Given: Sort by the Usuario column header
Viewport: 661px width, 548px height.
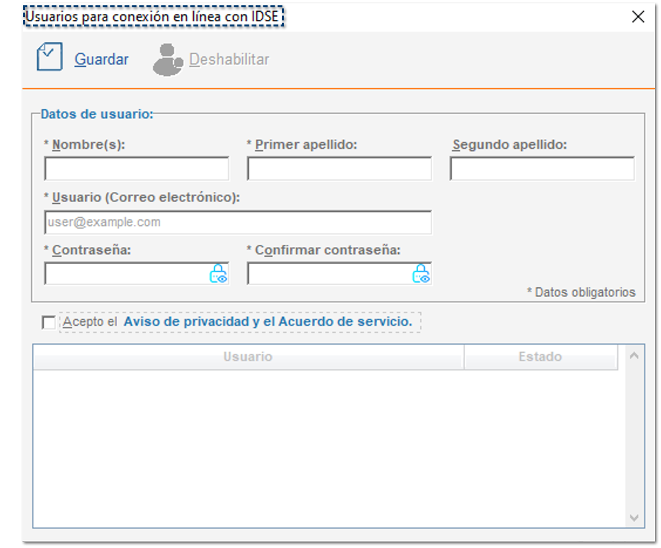Looking at the screenshot, I should coord(247,357).
